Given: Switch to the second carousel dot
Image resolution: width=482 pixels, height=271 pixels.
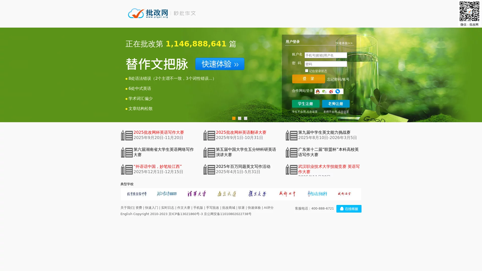Looking at the screenshot, I should click(239, 118).
